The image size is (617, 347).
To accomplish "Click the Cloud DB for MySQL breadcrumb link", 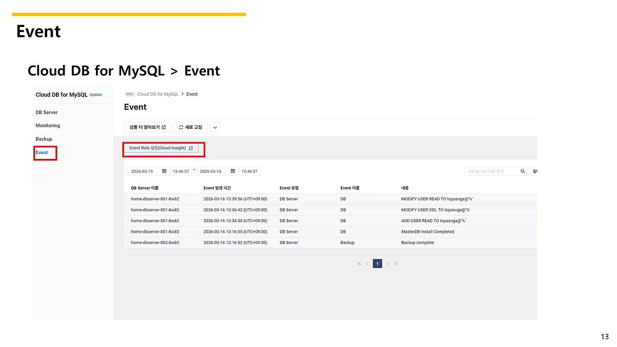I will click(x=158, y=94).
